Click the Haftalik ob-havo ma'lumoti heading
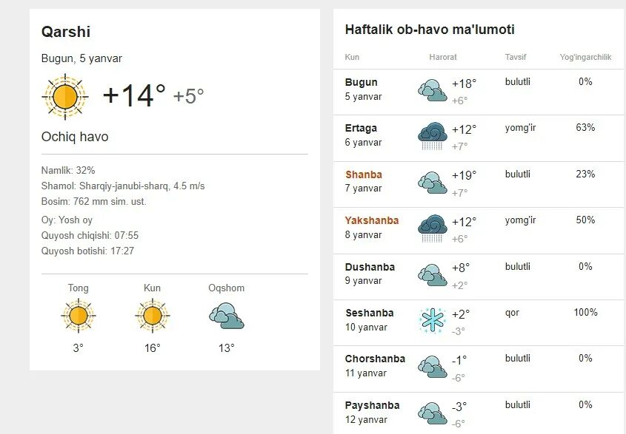 pyautogui.click(x=430, y=30)
